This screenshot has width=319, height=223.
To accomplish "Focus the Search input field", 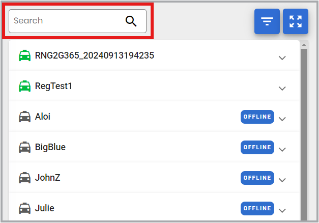I will point(77,21).
